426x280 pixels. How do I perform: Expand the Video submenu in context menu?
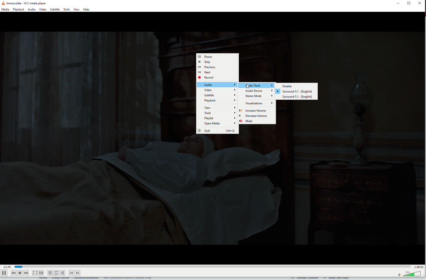(218, 90)
